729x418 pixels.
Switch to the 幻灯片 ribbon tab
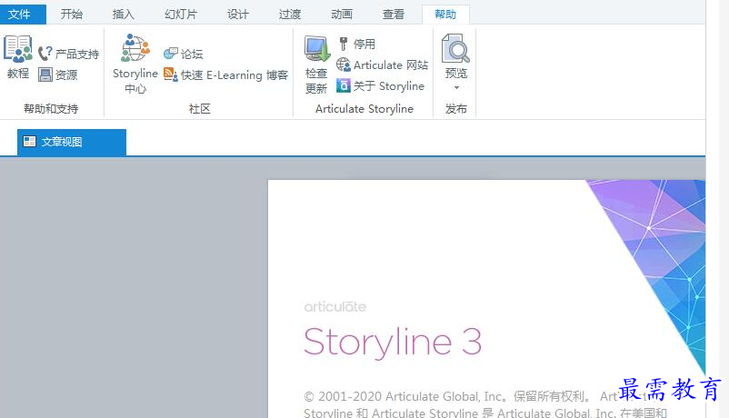click(x=181, y=15)
